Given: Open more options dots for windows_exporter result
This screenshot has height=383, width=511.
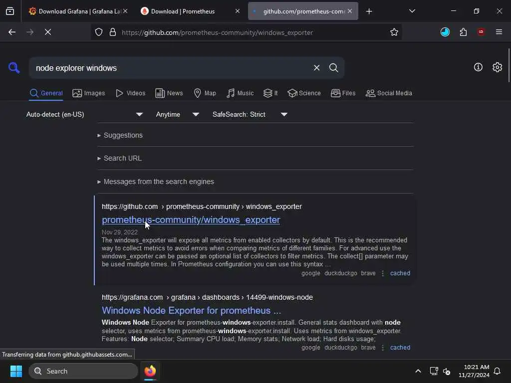Looking at the screenshot, I should point(383,273).
